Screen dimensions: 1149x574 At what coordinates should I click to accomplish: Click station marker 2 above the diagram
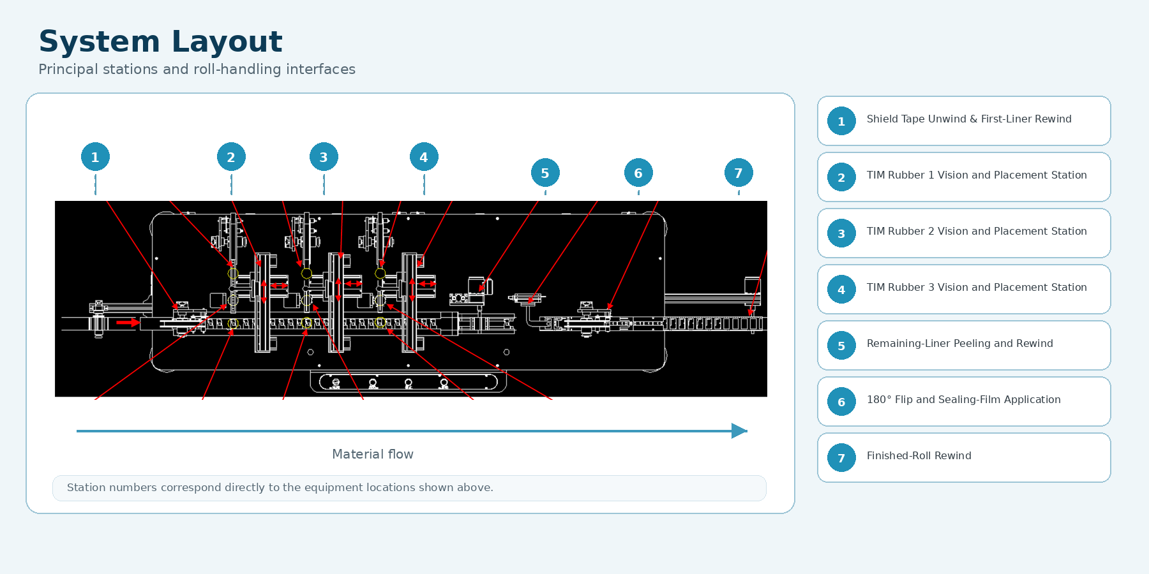[231, 157]
